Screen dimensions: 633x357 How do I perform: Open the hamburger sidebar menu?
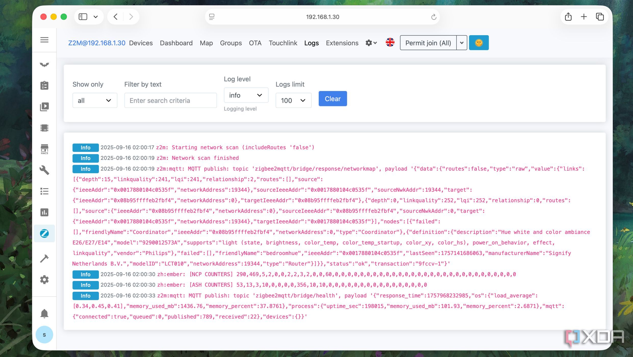[44, 40]
